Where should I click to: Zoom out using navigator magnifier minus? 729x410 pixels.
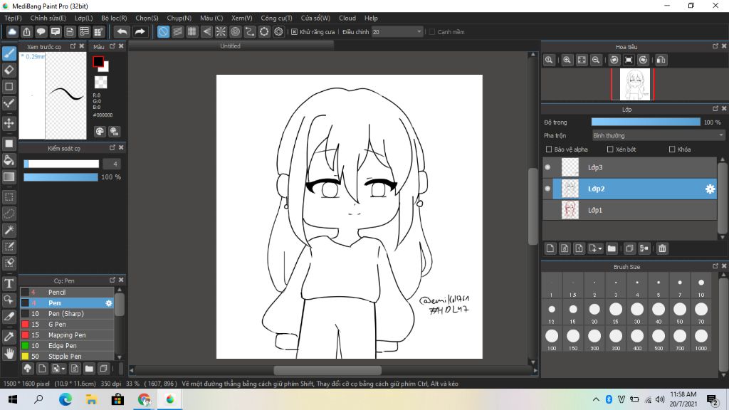(596, 60)
